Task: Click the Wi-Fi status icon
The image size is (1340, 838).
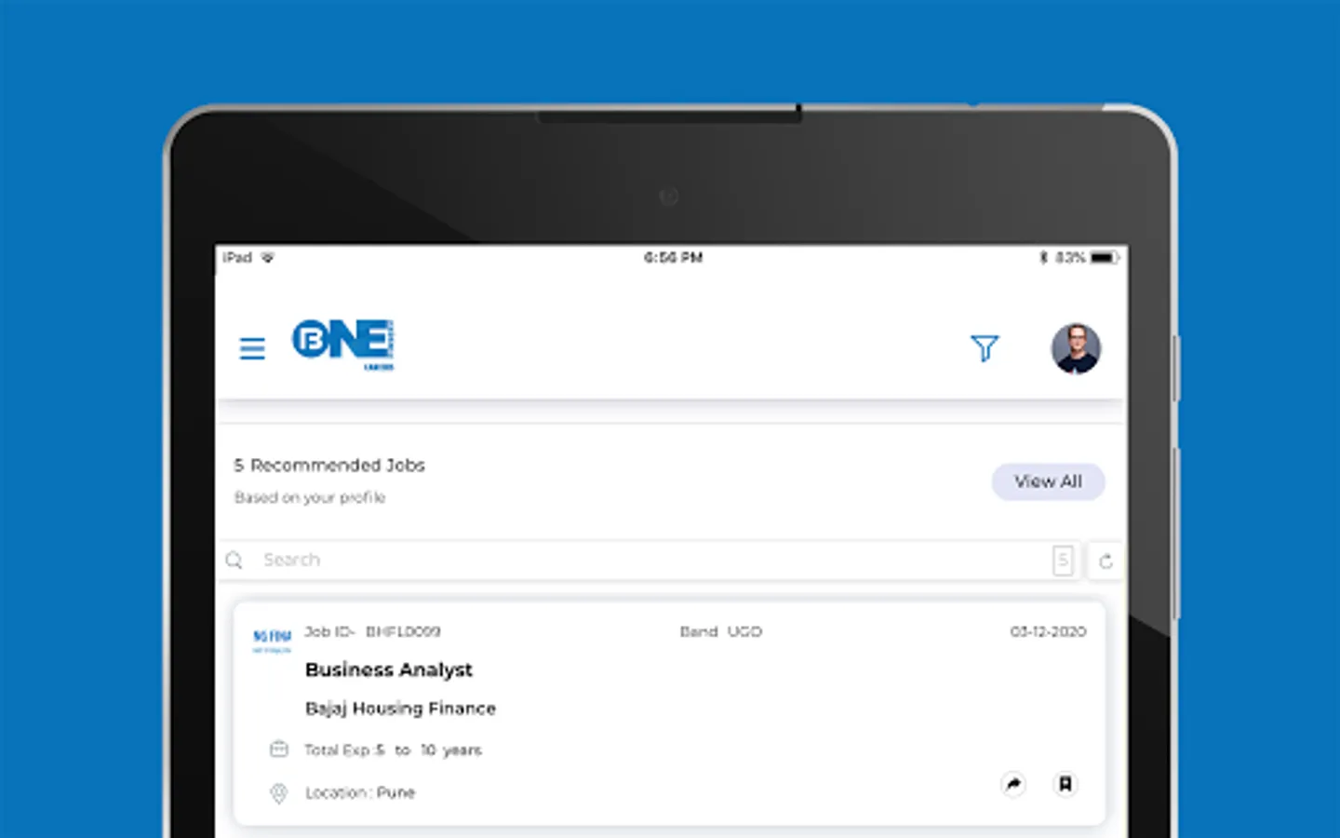Action: (268, 257)
